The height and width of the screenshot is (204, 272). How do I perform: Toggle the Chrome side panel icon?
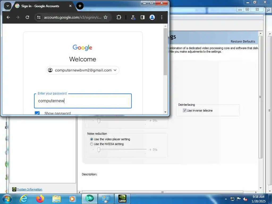(x=143, y=17)
